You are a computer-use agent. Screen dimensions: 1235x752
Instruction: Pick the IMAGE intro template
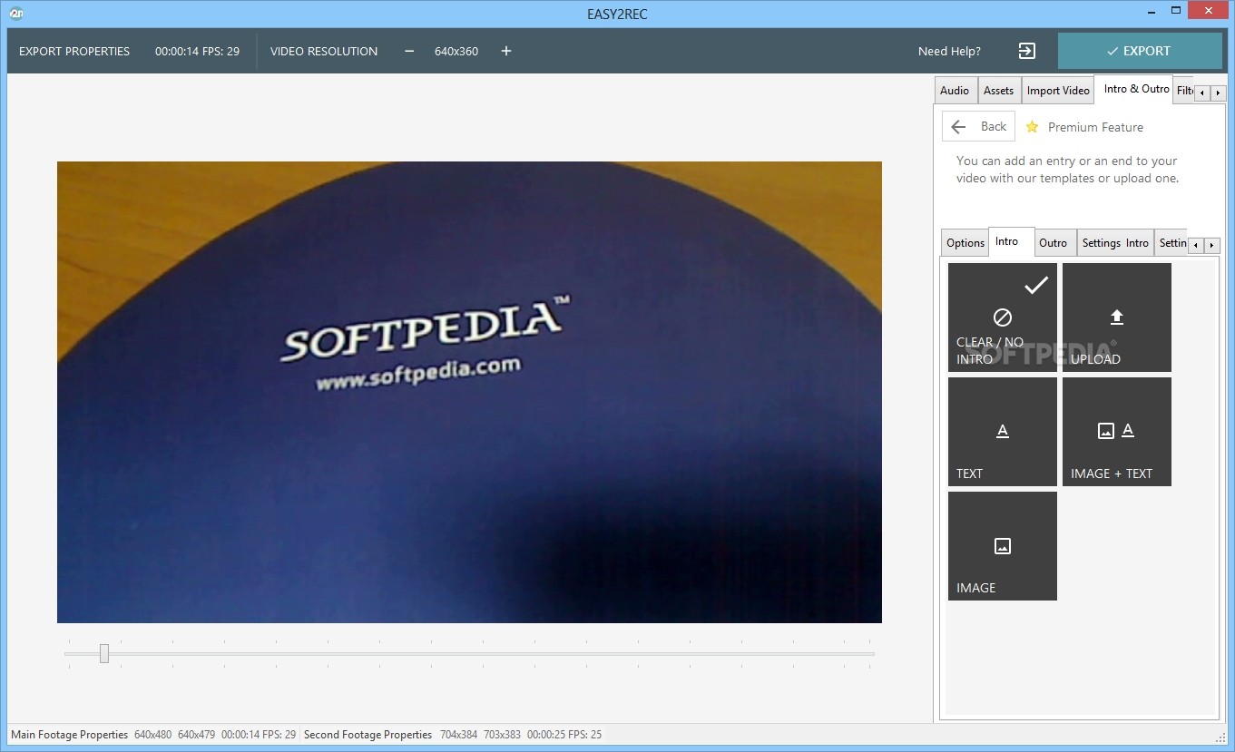point(1003,546)
